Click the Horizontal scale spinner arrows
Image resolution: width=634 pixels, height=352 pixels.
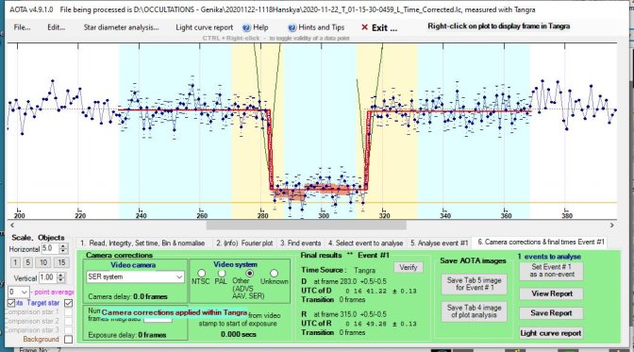pyautogui.click(x=63, y=248)
